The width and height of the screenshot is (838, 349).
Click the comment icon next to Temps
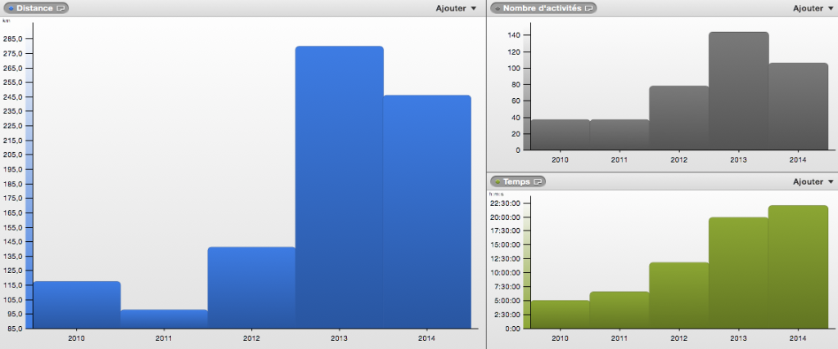(x=538, y=181)
